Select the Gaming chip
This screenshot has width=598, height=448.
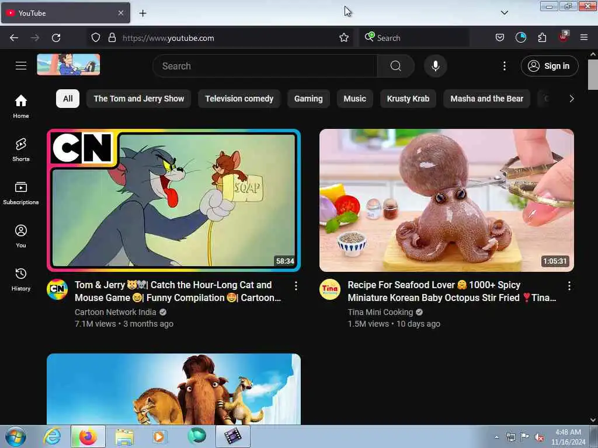tap(308, 99)
